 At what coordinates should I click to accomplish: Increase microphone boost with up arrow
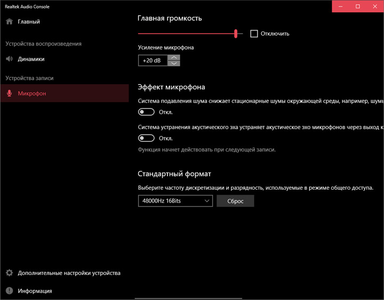point(174,58)
